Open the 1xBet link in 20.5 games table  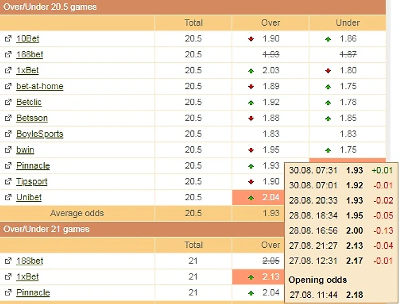(x=27, y=70)
